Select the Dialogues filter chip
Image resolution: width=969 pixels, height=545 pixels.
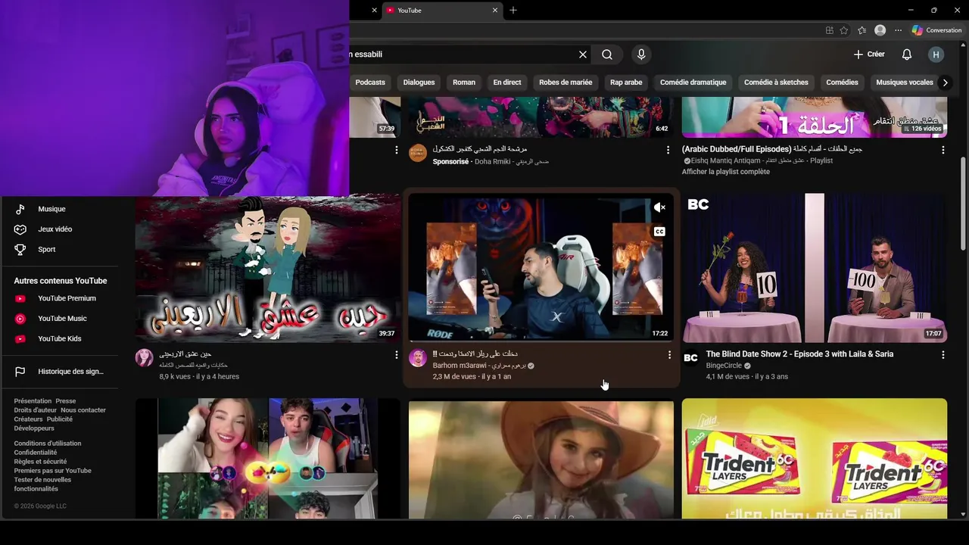click(x=419, y=83)
